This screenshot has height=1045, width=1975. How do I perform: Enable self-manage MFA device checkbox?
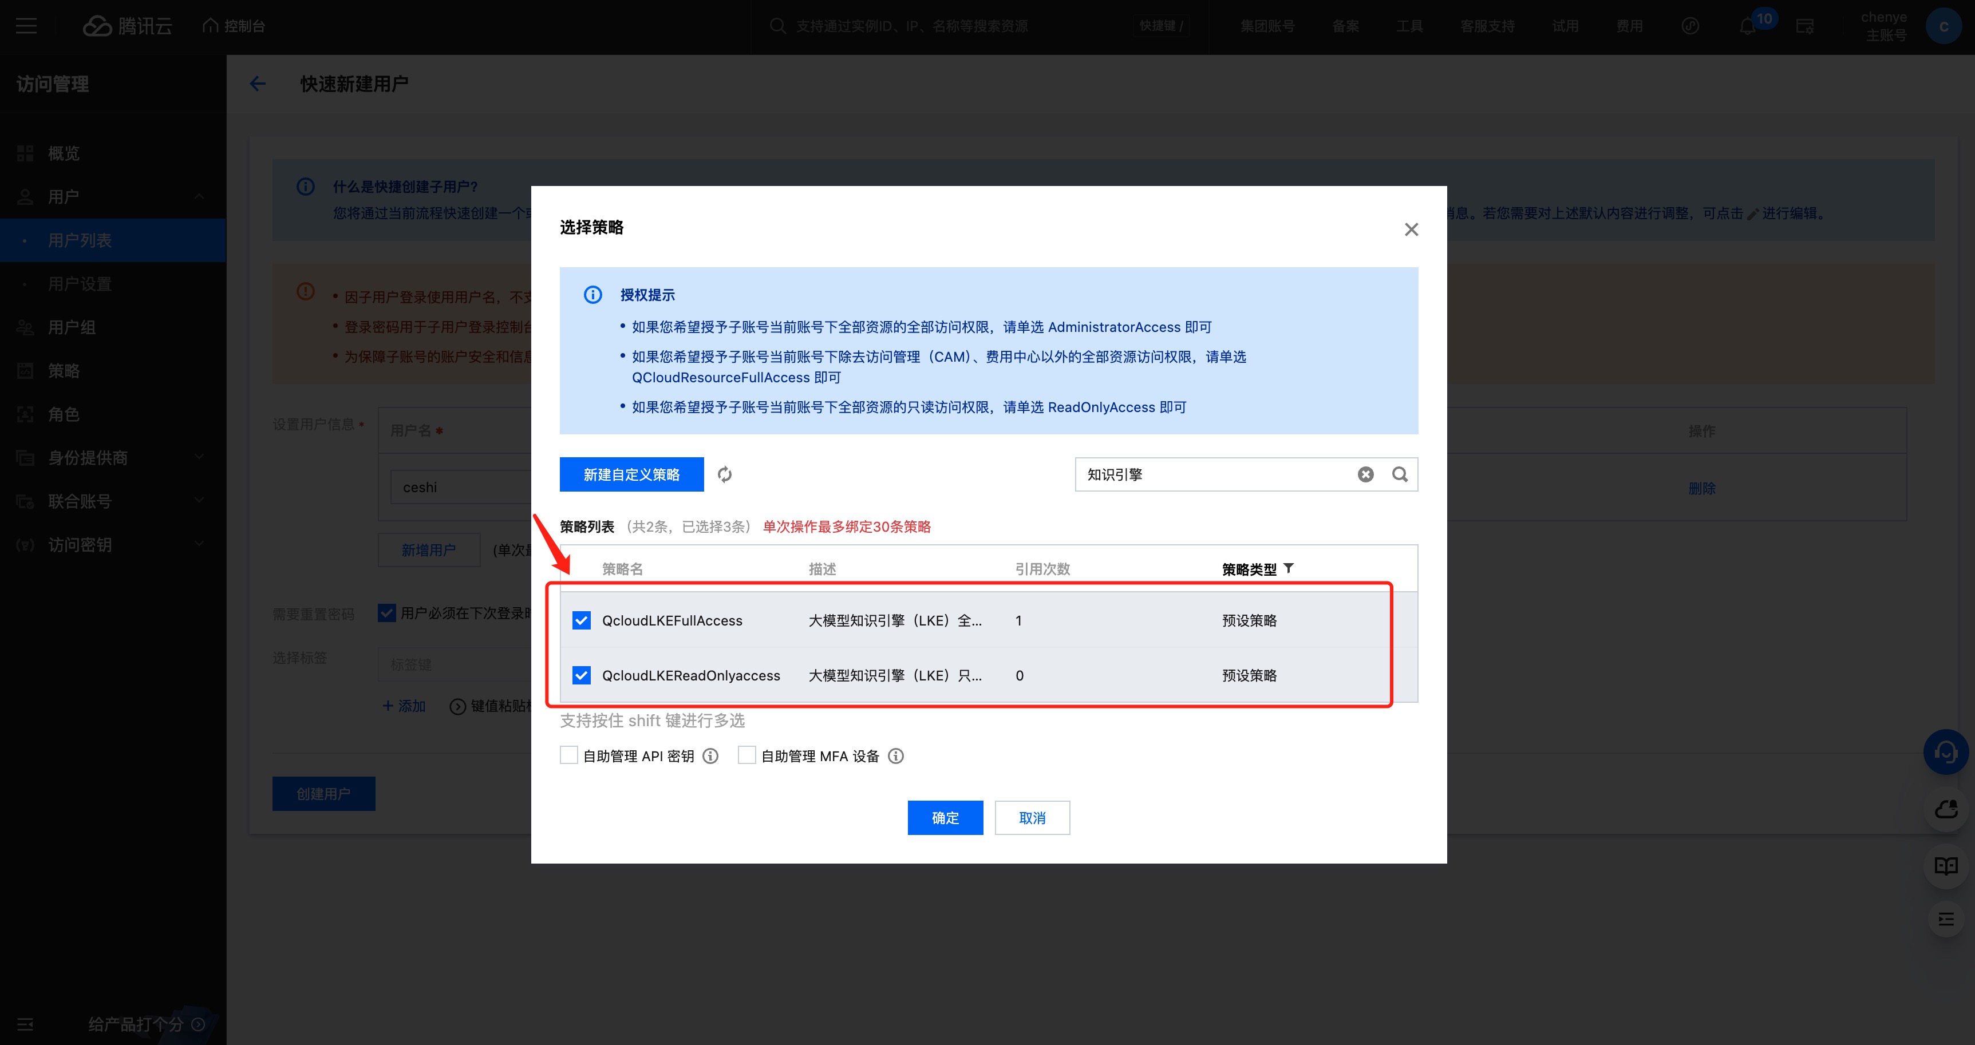746,755
